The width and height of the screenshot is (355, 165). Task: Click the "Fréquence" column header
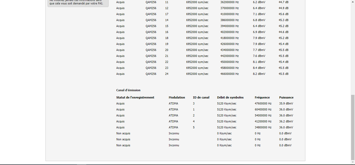pos(262,97)
